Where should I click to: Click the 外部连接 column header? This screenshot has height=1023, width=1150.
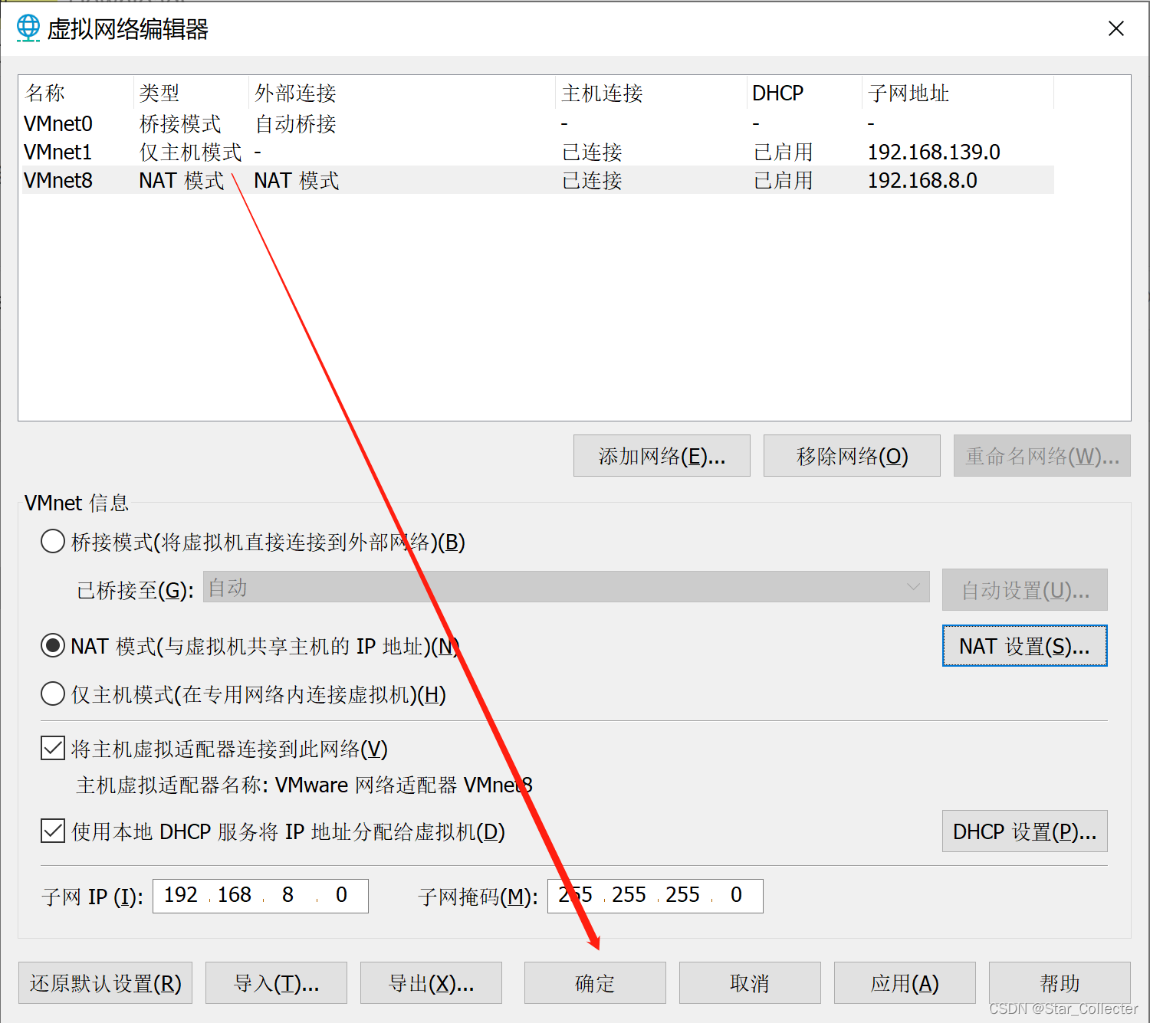pyautogui.click(x=402, y=93)
